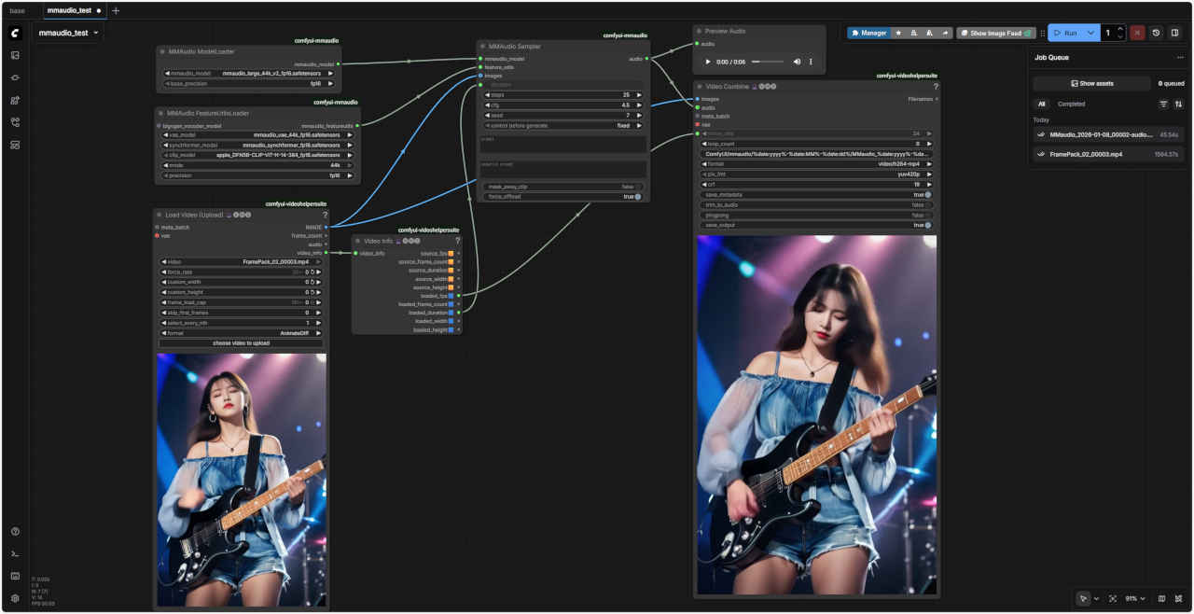This screenshot has height=614, width=1194.
Task: Toggle force_offload in MMAudio Sampler
Action: pyautogui.click(x=638, y=197)
